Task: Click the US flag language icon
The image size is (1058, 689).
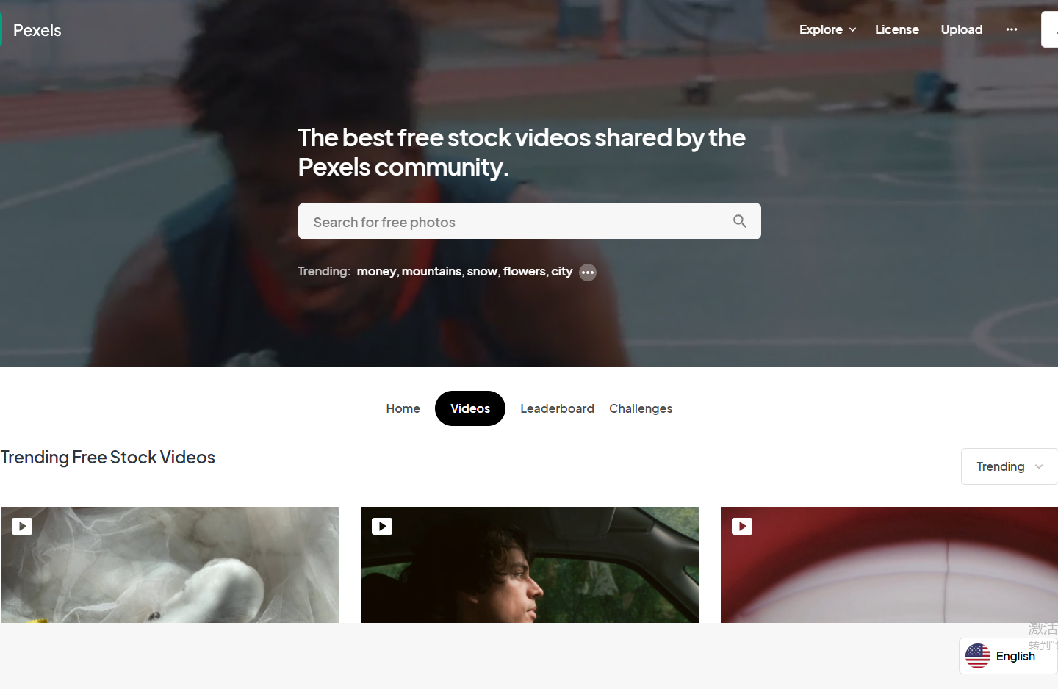Action: (x=978, y=656)
